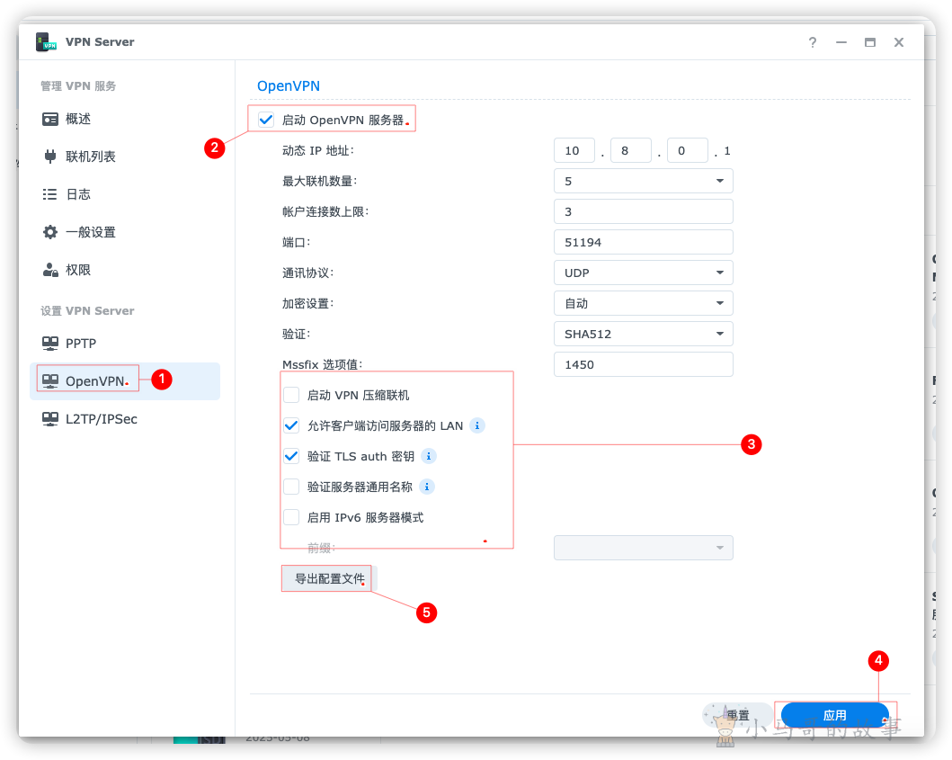Expand the 最大联机数量 dropdown
The image size is (952, 760).
[x=643, y=181]
